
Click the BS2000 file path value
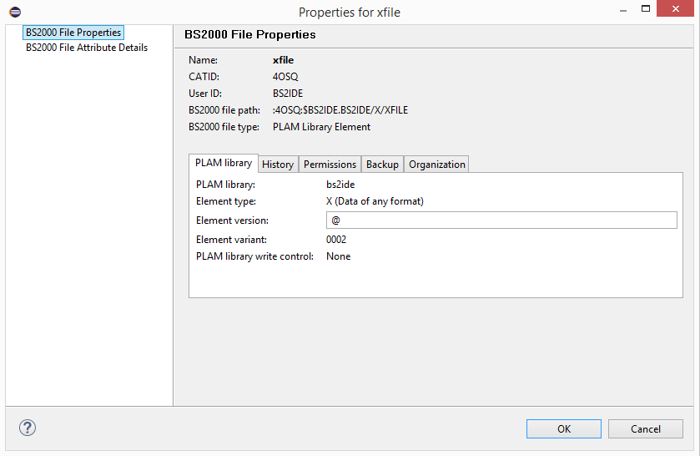[x=340, y=110]
